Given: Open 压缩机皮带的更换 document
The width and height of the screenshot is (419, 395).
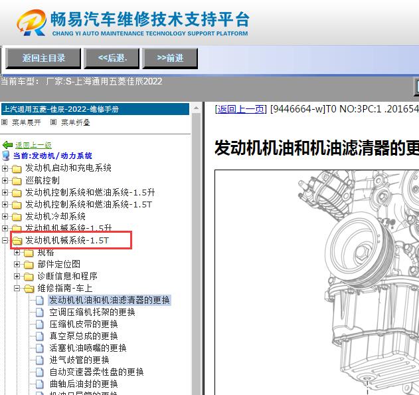Looking at the screenshot, I should (x=84, y=325).
